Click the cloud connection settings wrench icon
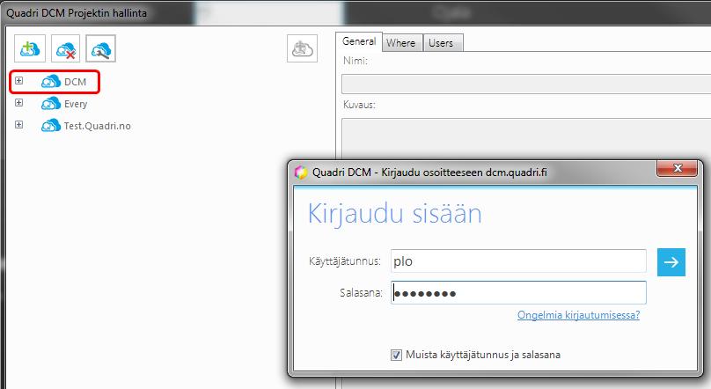 100,48
